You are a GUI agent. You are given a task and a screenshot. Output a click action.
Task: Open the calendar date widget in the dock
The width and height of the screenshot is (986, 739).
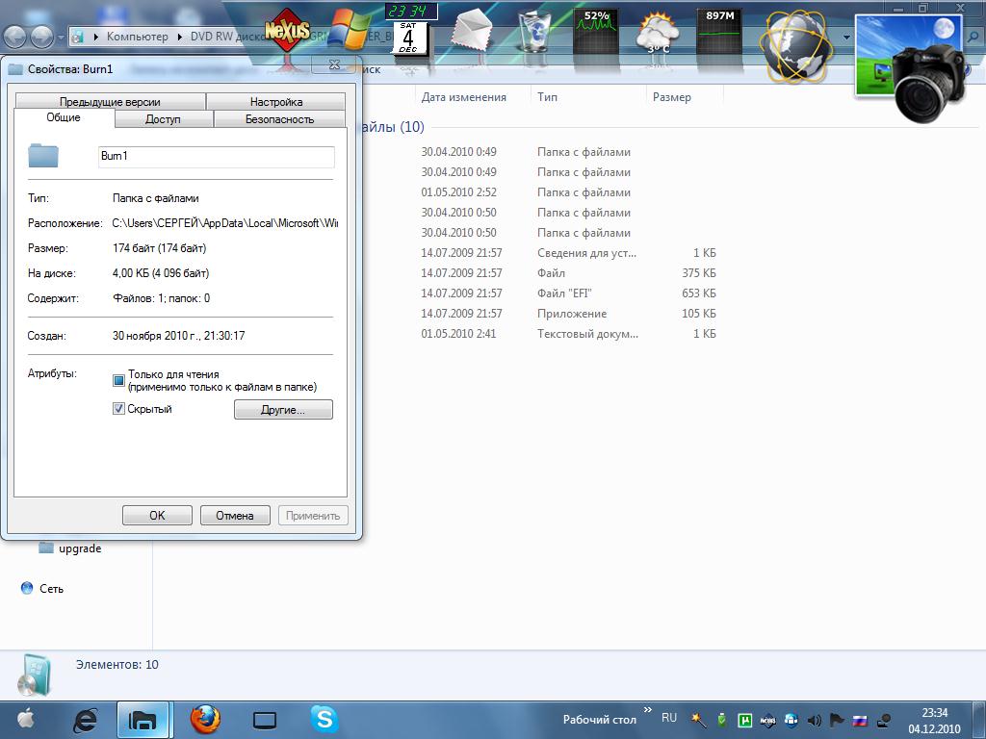(409, 38)
